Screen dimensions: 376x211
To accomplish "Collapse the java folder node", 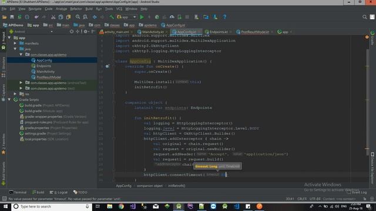I will (15, 49).
